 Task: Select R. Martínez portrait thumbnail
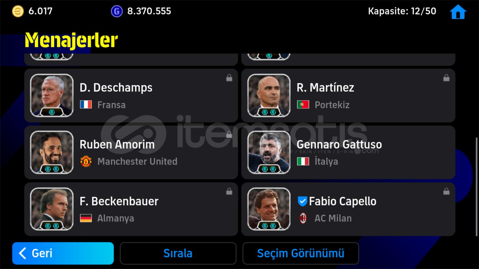tap(269, 95)
